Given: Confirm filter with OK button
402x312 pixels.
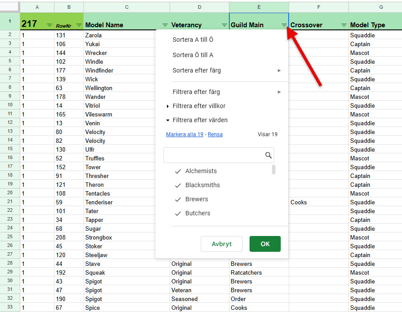Looking at the screenshot, I should [x=265, y=244].
